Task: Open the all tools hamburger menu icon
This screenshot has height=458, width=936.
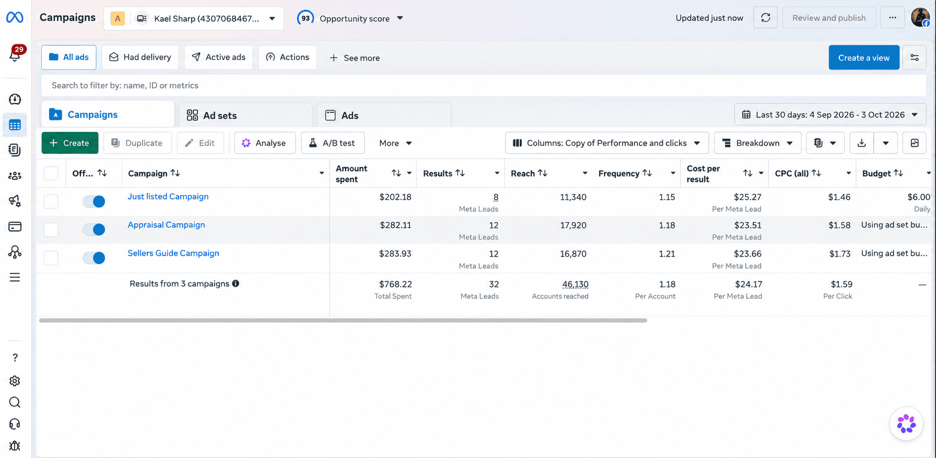Action: pyautogui.click(x=15, y=277)
